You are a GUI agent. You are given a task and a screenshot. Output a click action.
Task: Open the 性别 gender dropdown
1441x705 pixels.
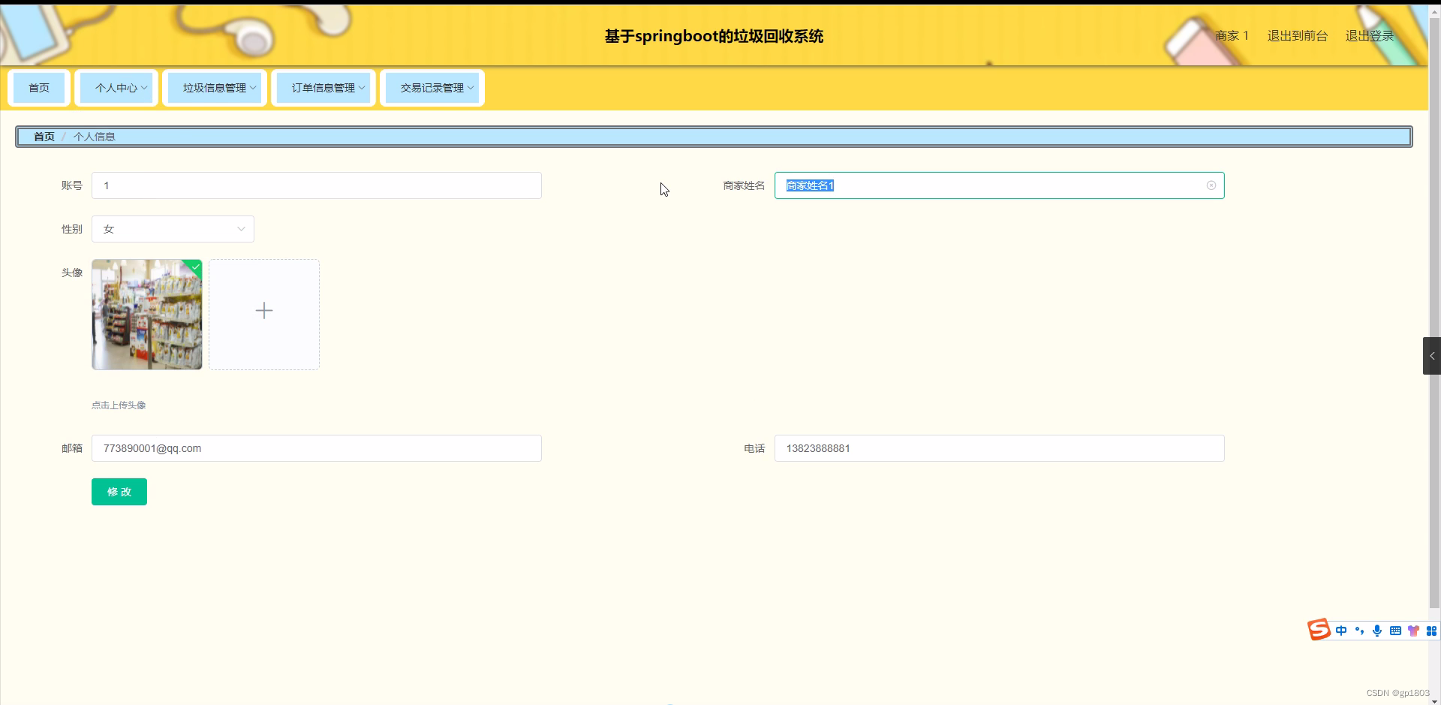(x=172, y=228)
